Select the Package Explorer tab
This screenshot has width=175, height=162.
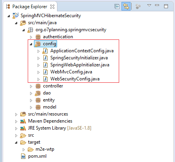coord(30,7)
